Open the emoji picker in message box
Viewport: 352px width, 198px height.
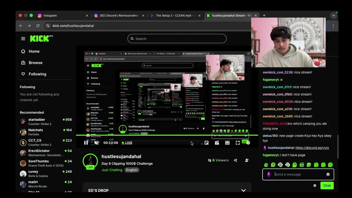328,174
